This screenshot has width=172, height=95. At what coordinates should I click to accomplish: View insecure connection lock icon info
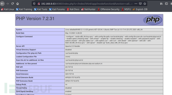point(39,4)
